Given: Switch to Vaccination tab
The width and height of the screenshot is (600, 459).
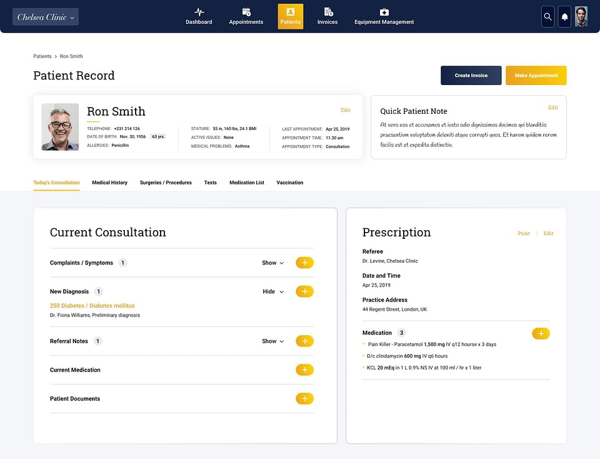Looking at the screenshot, I should (x=289, y=183).
